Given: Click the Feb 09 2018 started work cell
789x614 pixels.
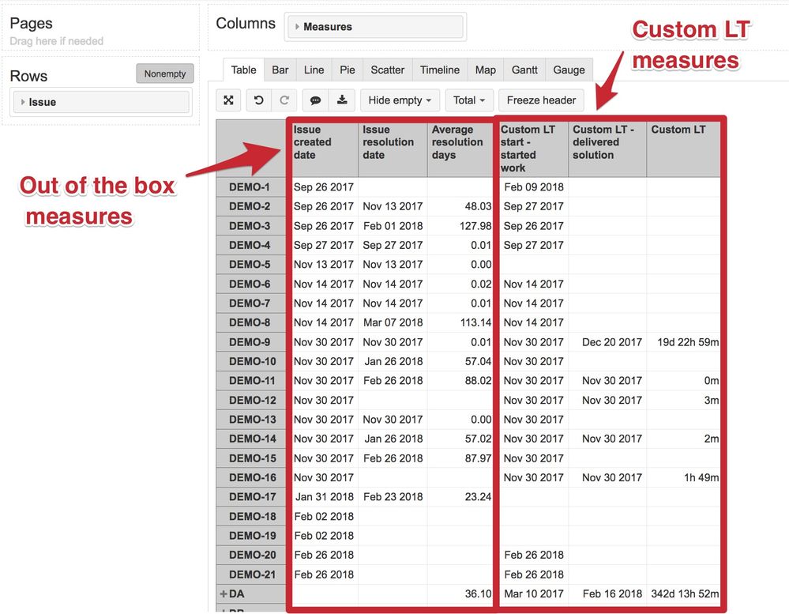Looking at the screenshot, I should tap(532, 187).
